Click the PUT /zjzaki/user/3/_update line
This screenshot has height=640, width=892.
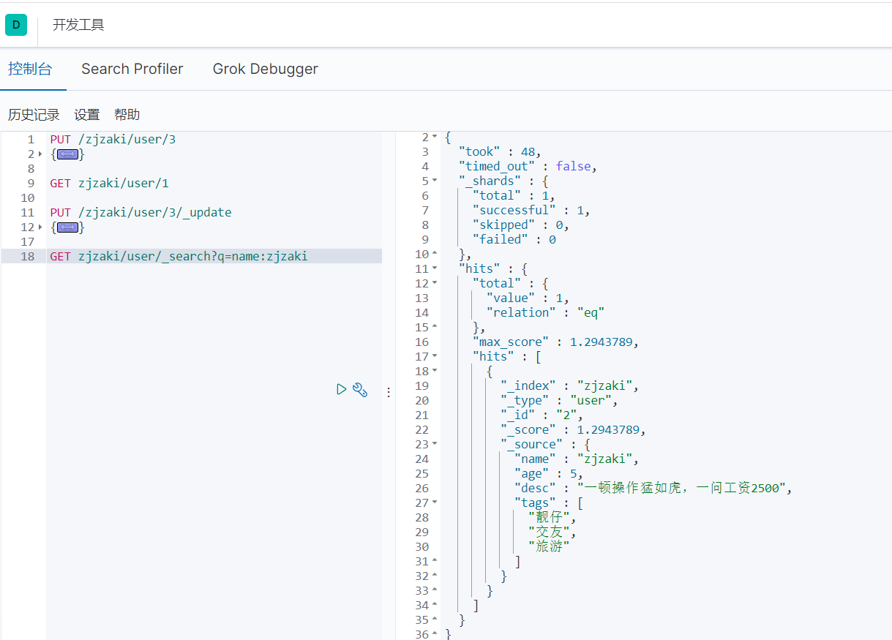tap(140, 212)
